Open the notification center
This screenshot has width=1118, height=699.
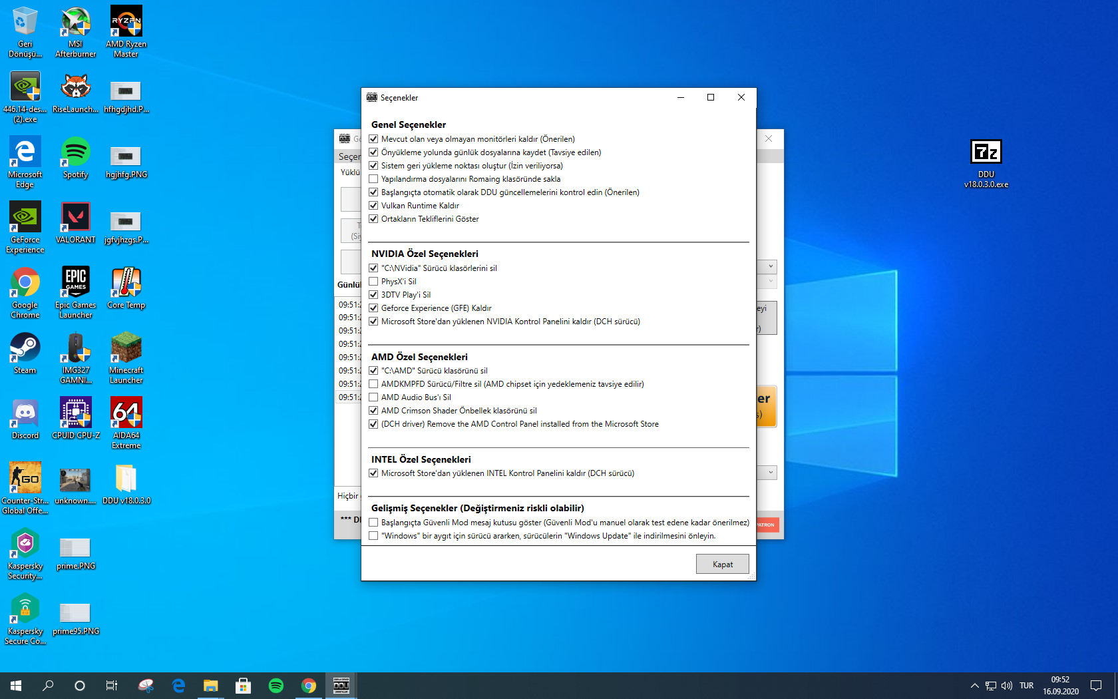(1096, 686)
